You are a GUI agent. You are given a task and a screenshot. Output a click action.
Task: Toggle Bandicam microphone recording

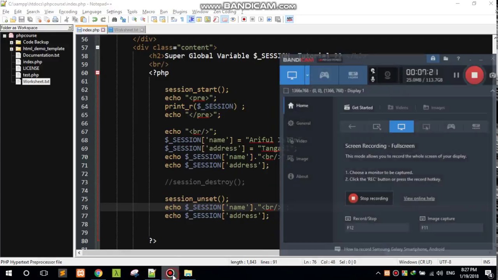[373, 79]
